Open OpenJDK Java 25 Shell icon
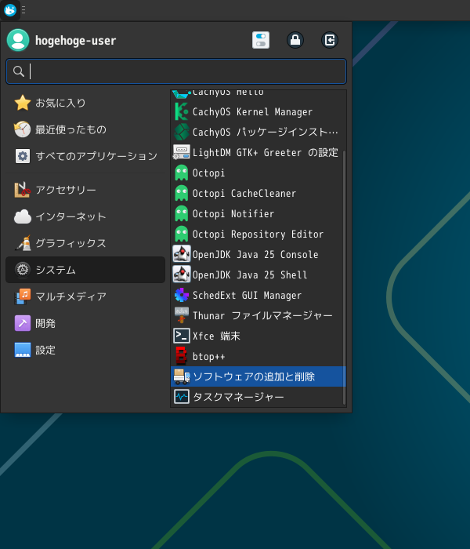 [182, 274]
